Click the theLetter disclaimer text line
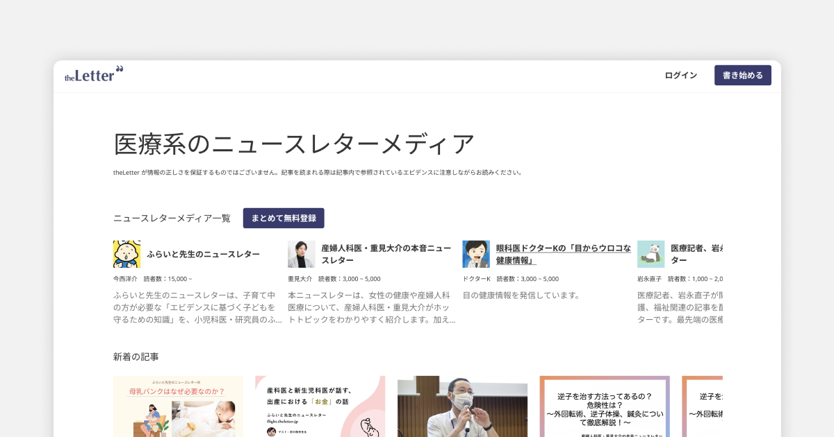Image resolution: width=834 pixels, height=437 pixels. (x=318, y=172)
